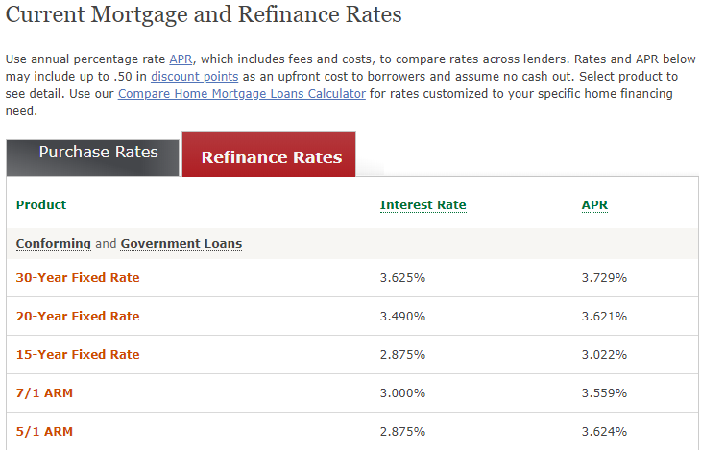Open Compare Home Mortgage Loans Calculator link

[x=242, y=94]
